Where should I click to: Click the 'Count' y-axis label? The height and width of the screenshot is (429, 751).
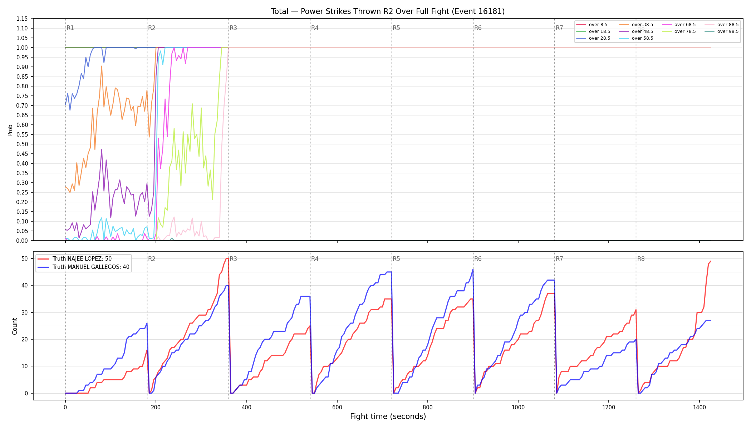15,326
